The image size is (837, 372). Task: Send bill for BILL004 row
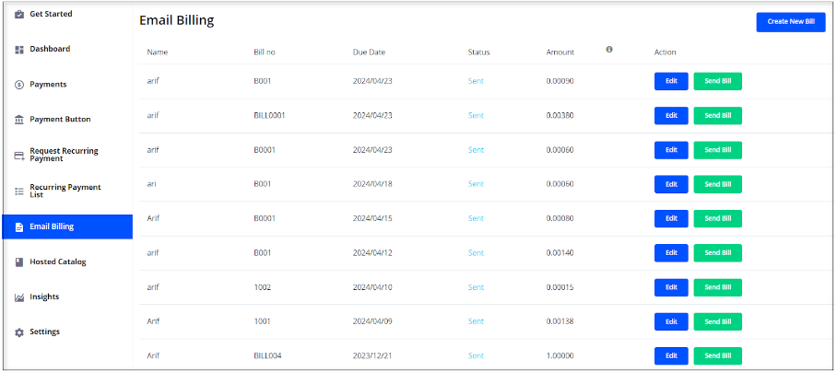point(717,355)
